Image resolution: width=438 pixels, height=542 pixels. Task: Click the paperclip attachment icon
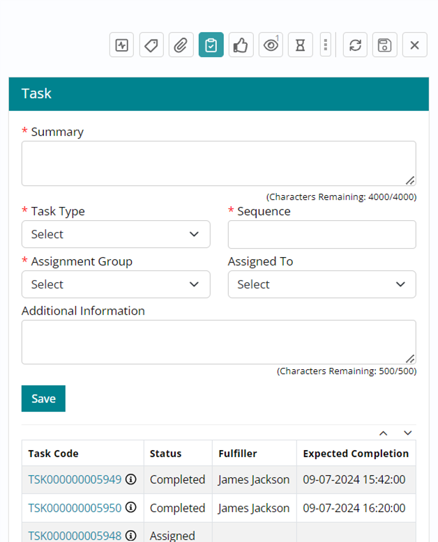(181, 45)
